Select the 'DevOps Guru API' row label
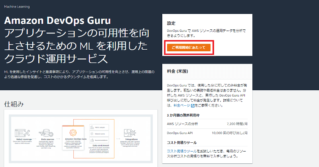Image resolution: width=319 pixels, height=167 pixels. coord(180,133)
